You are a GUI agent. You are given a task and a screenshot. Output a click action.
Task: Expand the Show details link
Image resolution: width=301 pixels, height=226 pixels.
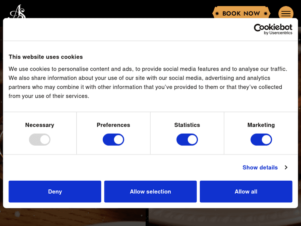260,167
